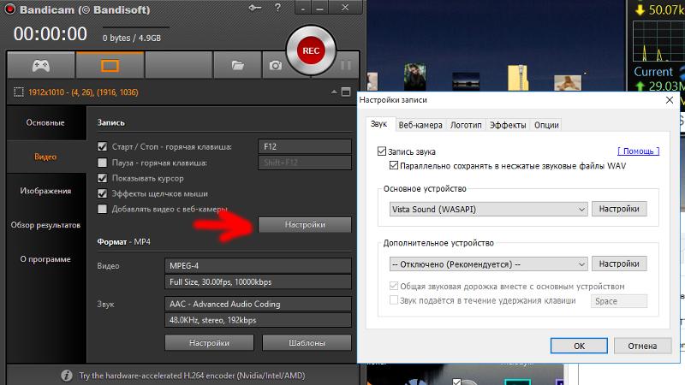Switch to the Веб-камера tab

point(420,125)
